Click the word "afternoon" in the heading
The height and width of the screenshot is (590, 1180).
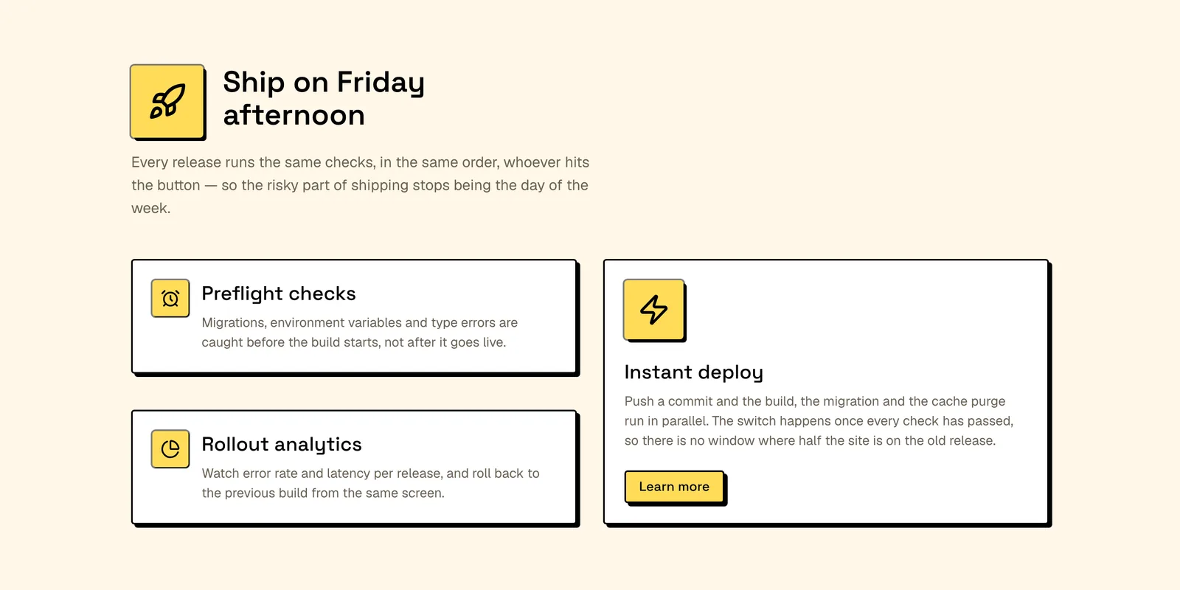click(x=294, y=116)
